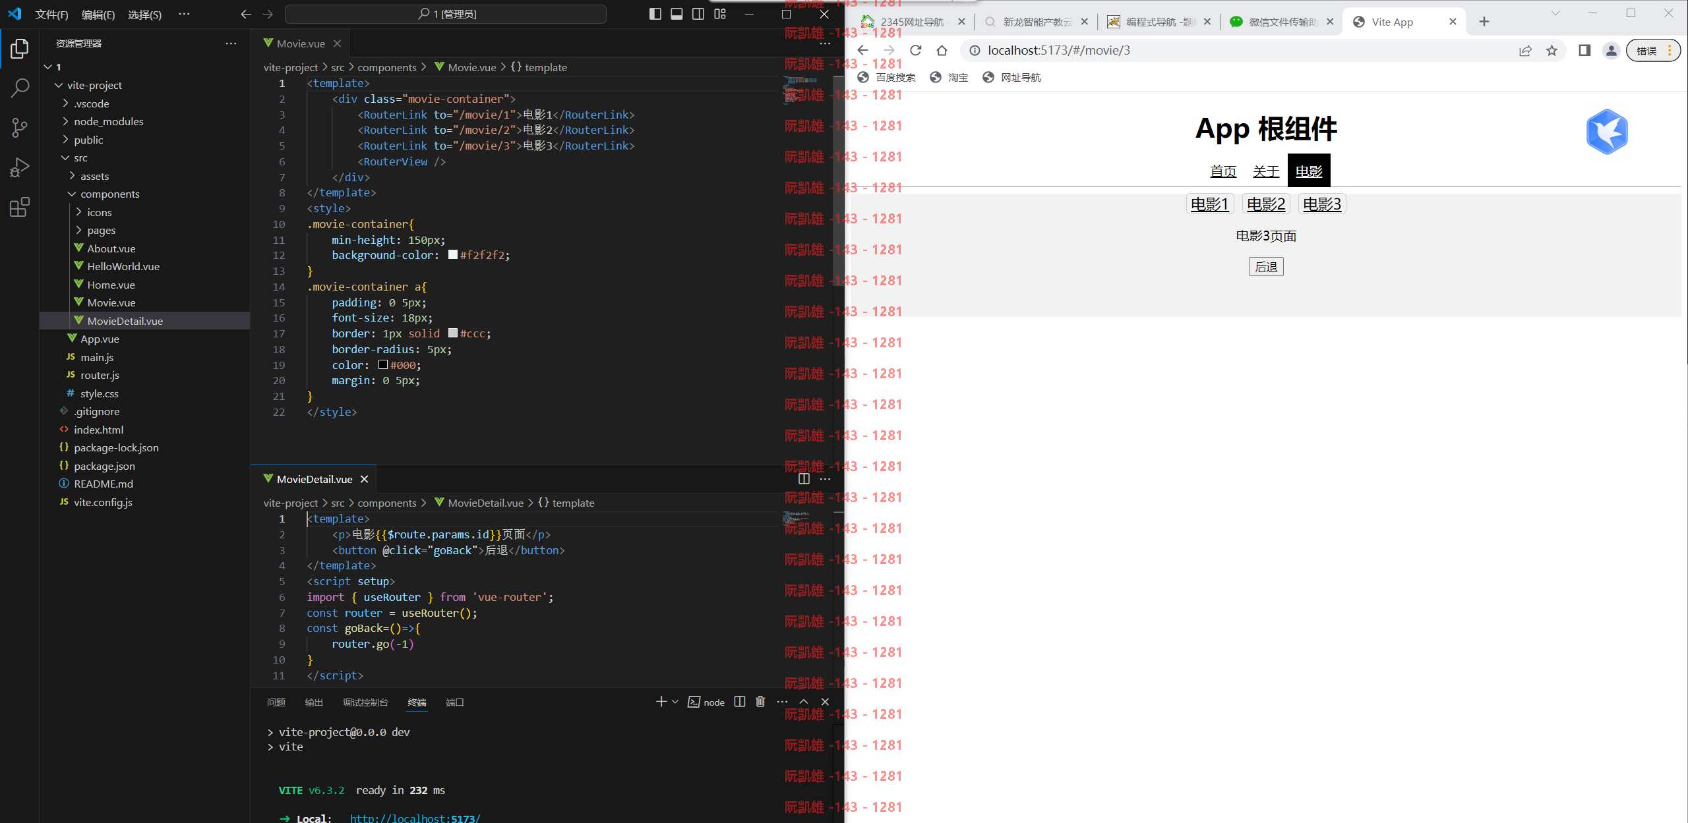
Task: Open Explorer panel more actions menu
Action: [x=231, y=43]
